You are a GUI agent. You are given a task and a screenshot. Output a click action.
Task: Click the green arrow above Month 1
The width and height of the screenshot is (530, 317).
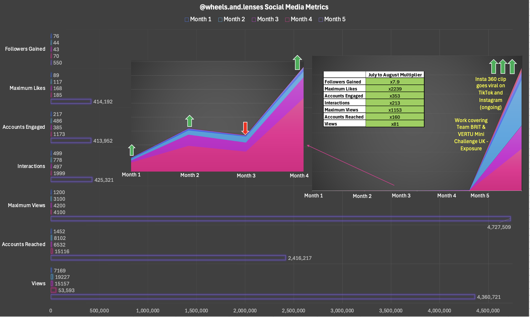click(x=132, y=150)
